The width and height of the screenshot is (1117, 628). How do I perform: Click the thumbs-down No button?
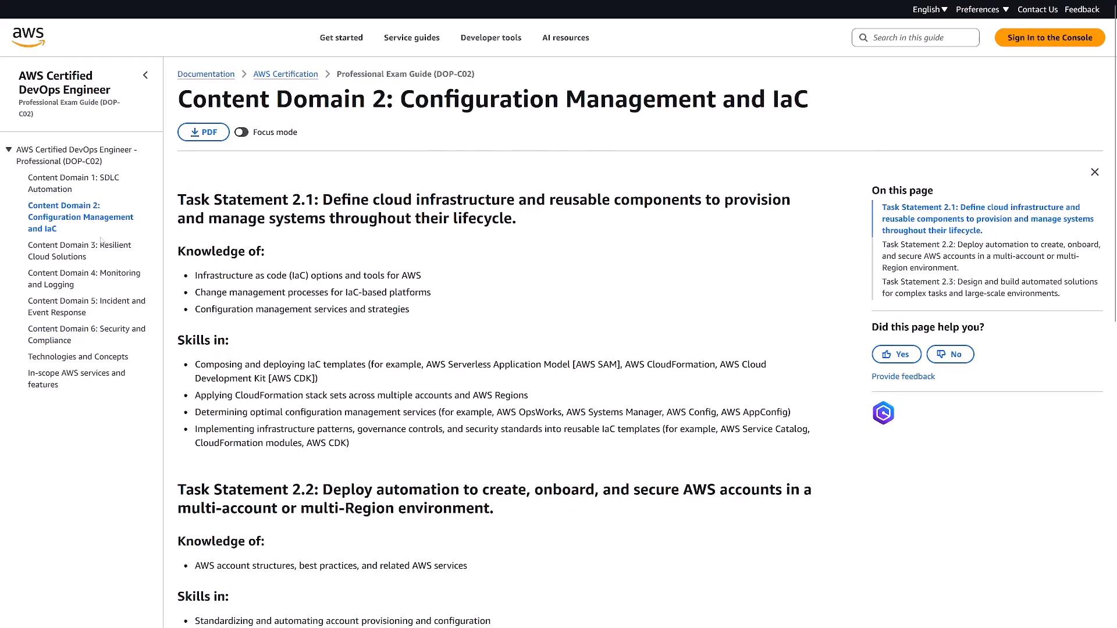(x=949, y=354)
